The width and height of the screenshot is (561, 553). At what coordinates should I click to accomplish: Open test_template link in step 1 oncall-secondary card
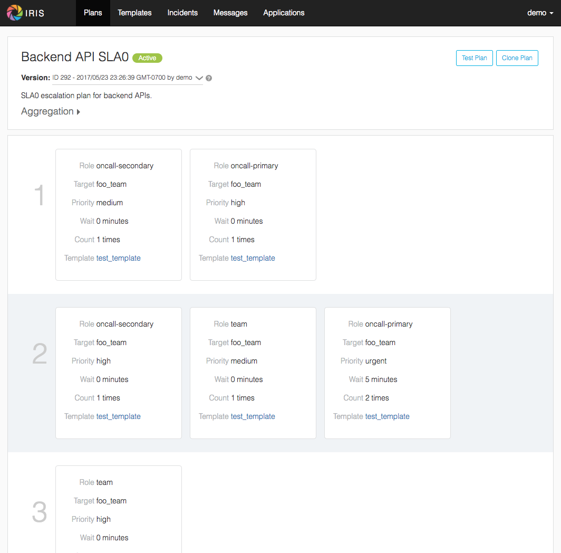[119, 258]
